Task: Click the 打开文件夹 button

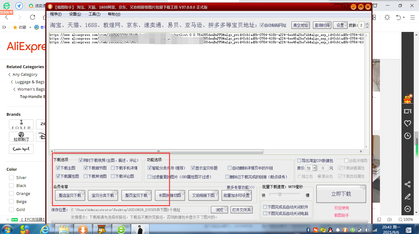Action: [242, 210]
